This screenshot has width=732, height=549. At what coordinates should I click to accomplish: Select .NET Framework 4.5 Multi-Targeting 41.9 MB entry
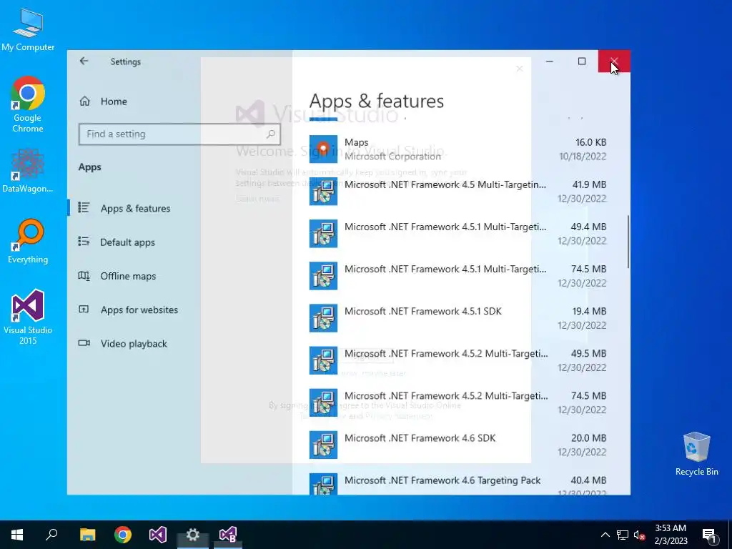click(458, 192)
